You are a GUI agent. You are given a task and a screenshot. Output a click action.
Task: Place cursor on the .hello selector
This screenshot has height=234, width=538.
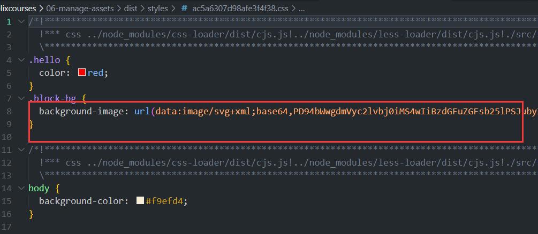tap(44, 60)
